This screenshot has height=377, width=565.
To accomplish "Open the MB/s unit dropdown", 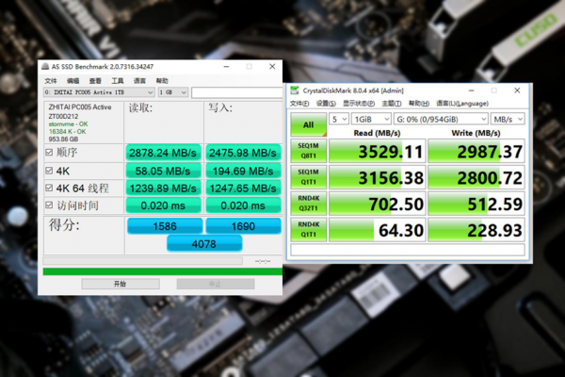I will click(x=508, y=119).
